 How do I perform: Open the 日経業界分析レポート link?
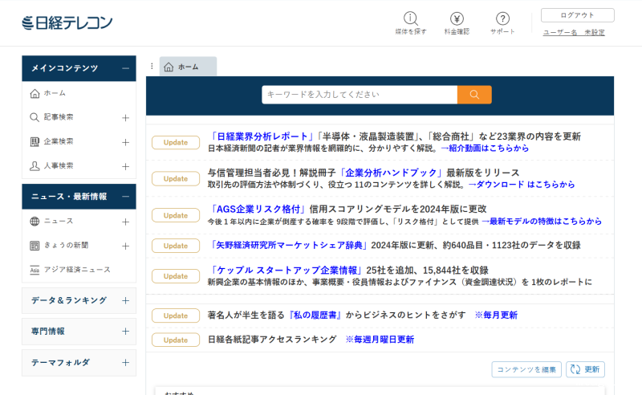261,136
